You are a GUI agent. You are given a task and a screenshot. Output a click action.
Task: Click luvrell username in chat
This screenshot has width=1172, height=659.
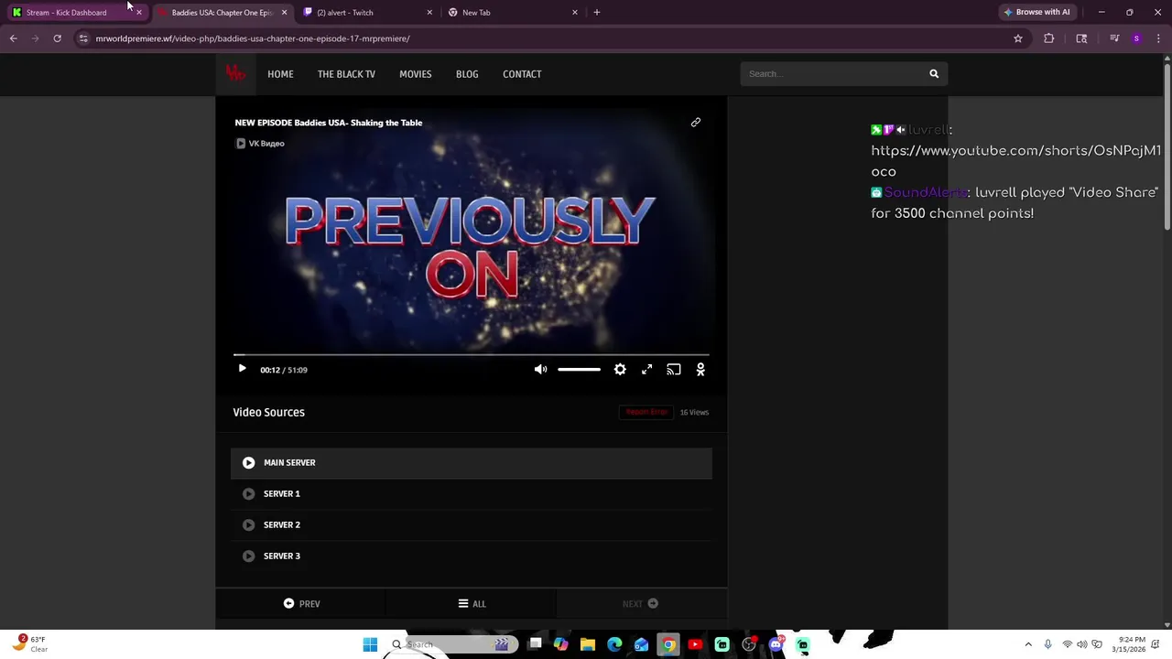[928, 130]
